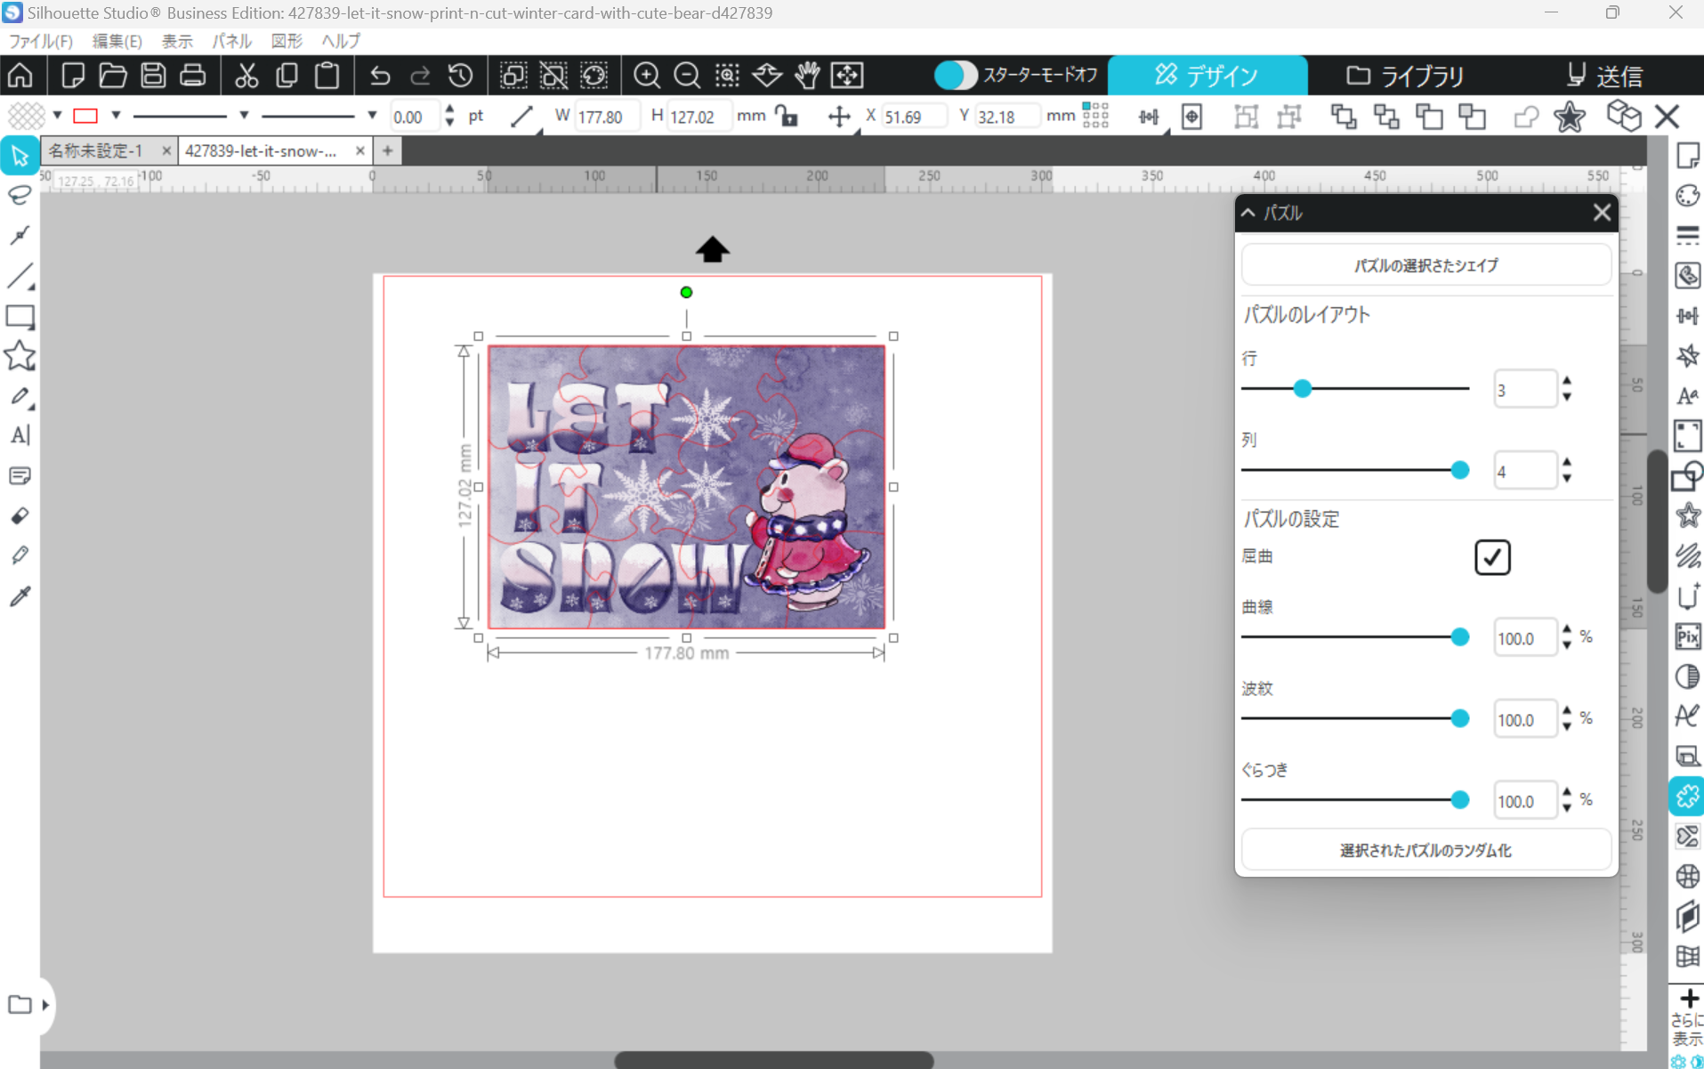Switch to 名称未設定-1 document tab
The height and width of the screenshot is (1069, 1704).
click(96, 150)
